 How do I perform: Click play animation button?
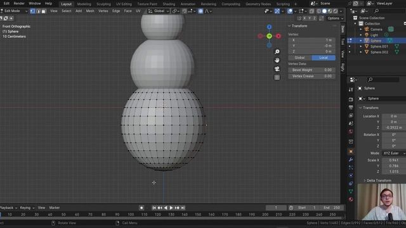click(x=171, y=208)
